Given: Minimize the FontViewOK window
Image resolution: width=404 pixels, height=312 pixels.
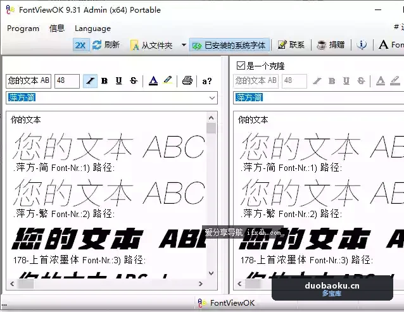Looking at the screenshot, I should [x=378, y=9].
